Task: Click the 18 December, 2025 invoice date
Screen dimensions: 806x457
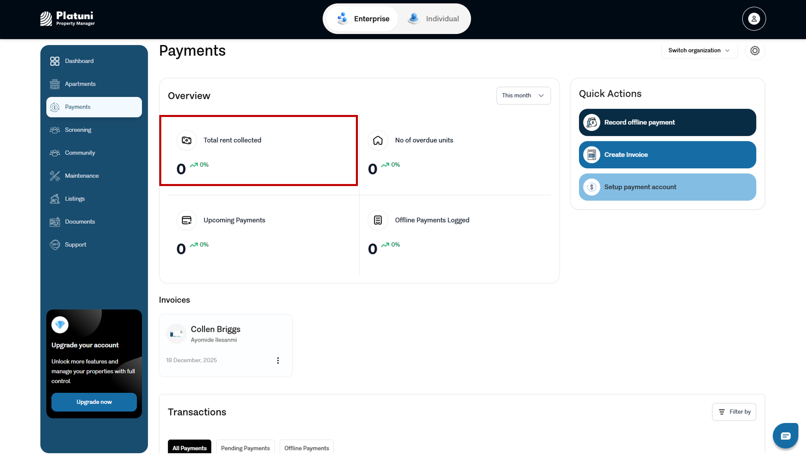Action: (x=191, y=360)
